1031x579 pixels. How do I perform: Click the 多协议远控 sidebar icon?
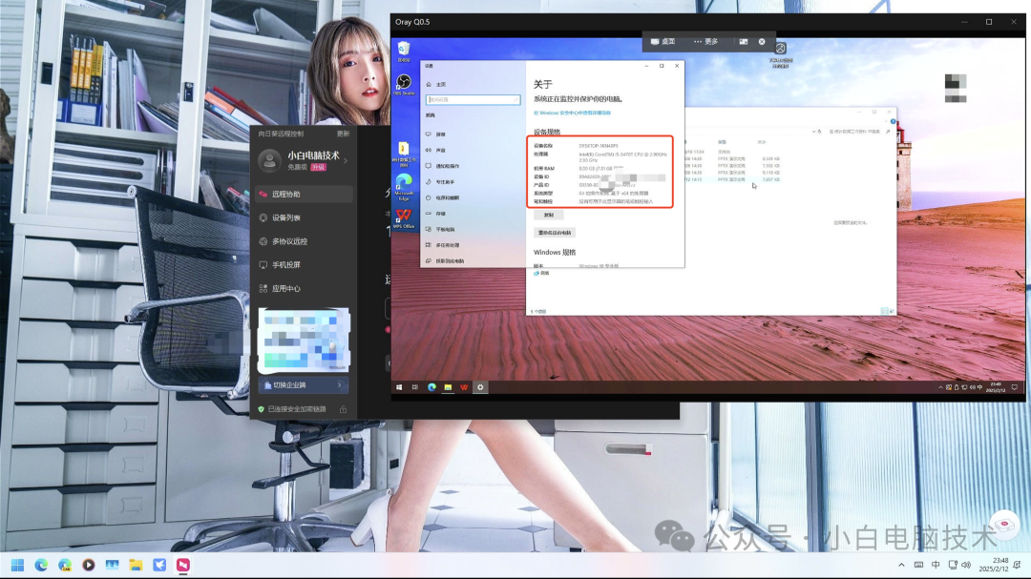point(263,241)
